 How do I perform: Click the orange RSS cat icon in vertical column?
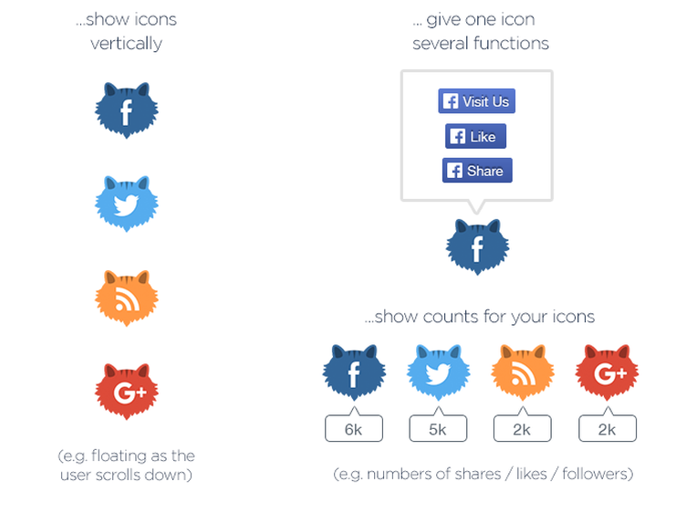tap(127, 298)
